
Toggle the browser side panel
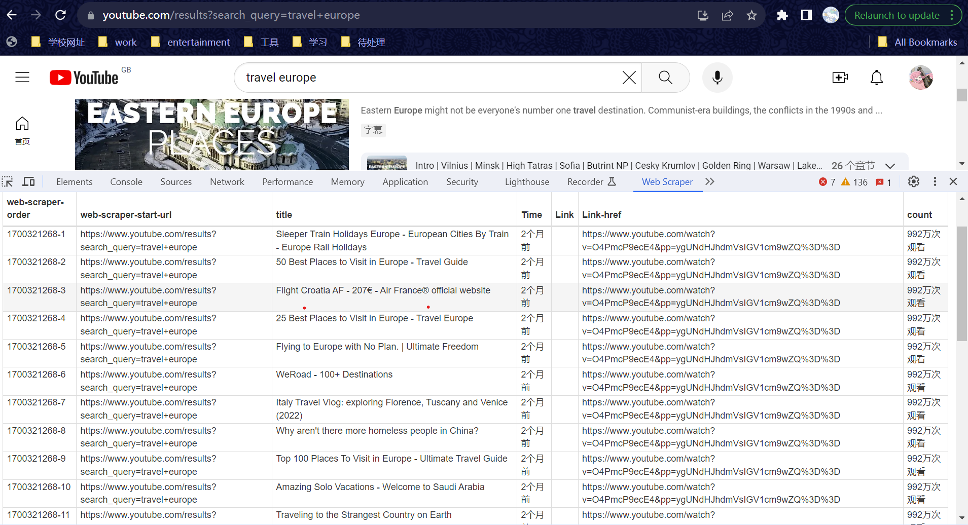click(806, 15)
